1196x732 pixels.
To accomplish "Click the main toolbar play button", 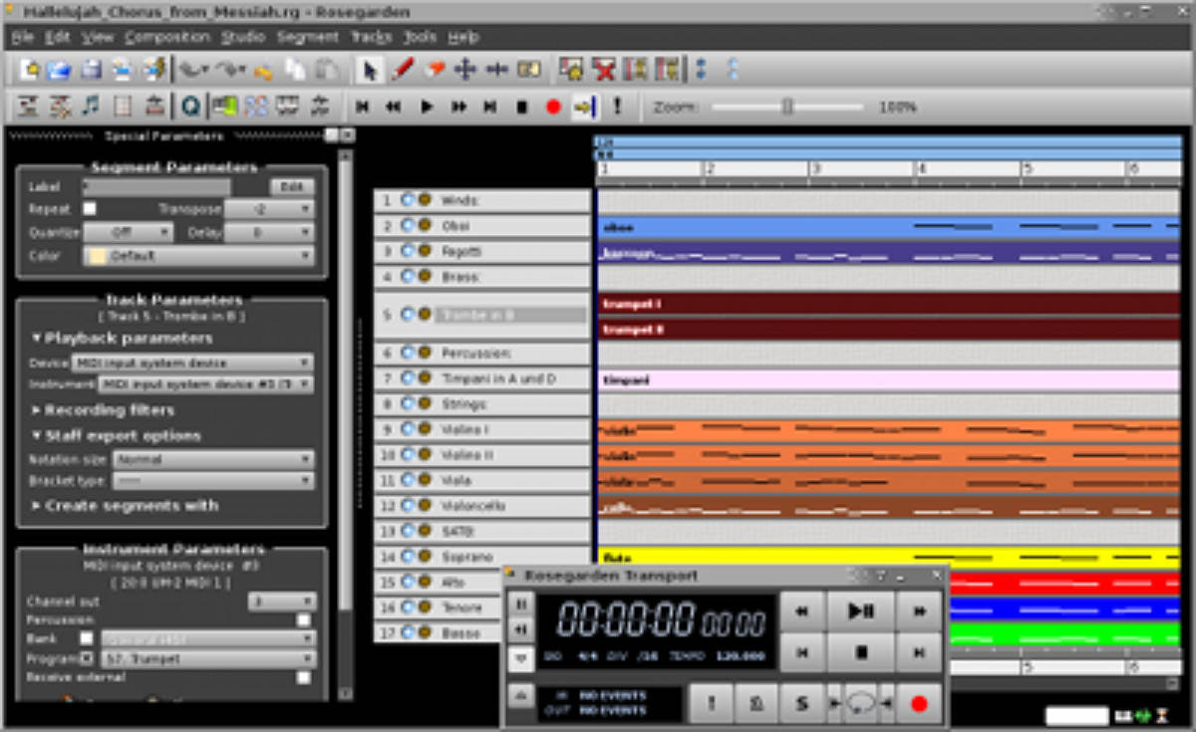I will [x=427, y=106].
